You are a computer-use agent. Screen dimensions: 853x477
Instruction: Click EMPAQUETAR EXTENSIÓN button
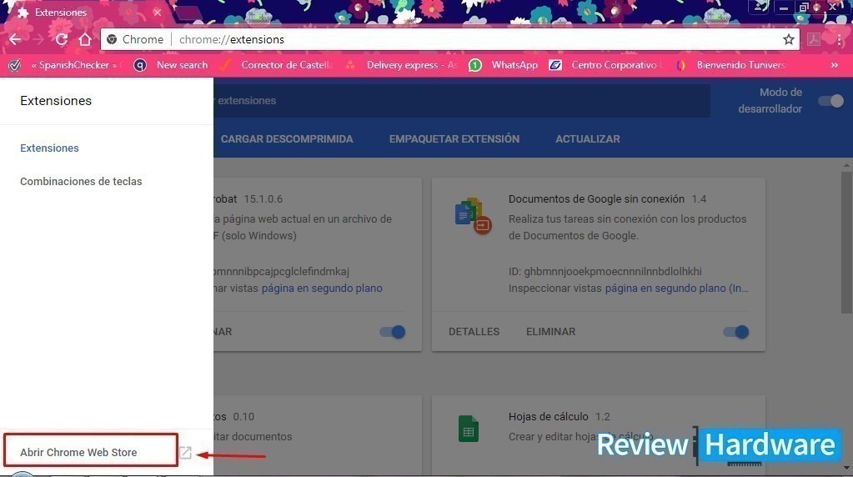coord(454,138)
